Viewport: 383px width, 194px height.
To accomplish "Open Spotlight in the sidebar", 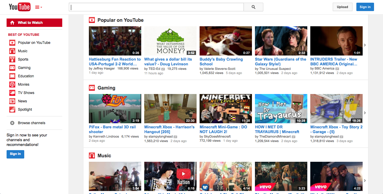I will point(25,110).
